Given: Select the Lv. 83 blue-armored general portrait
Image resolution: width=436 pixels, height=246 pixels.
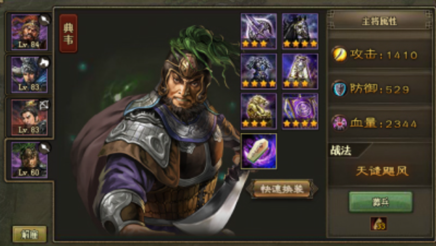Looking at the screenshot, I should [29, 74].
